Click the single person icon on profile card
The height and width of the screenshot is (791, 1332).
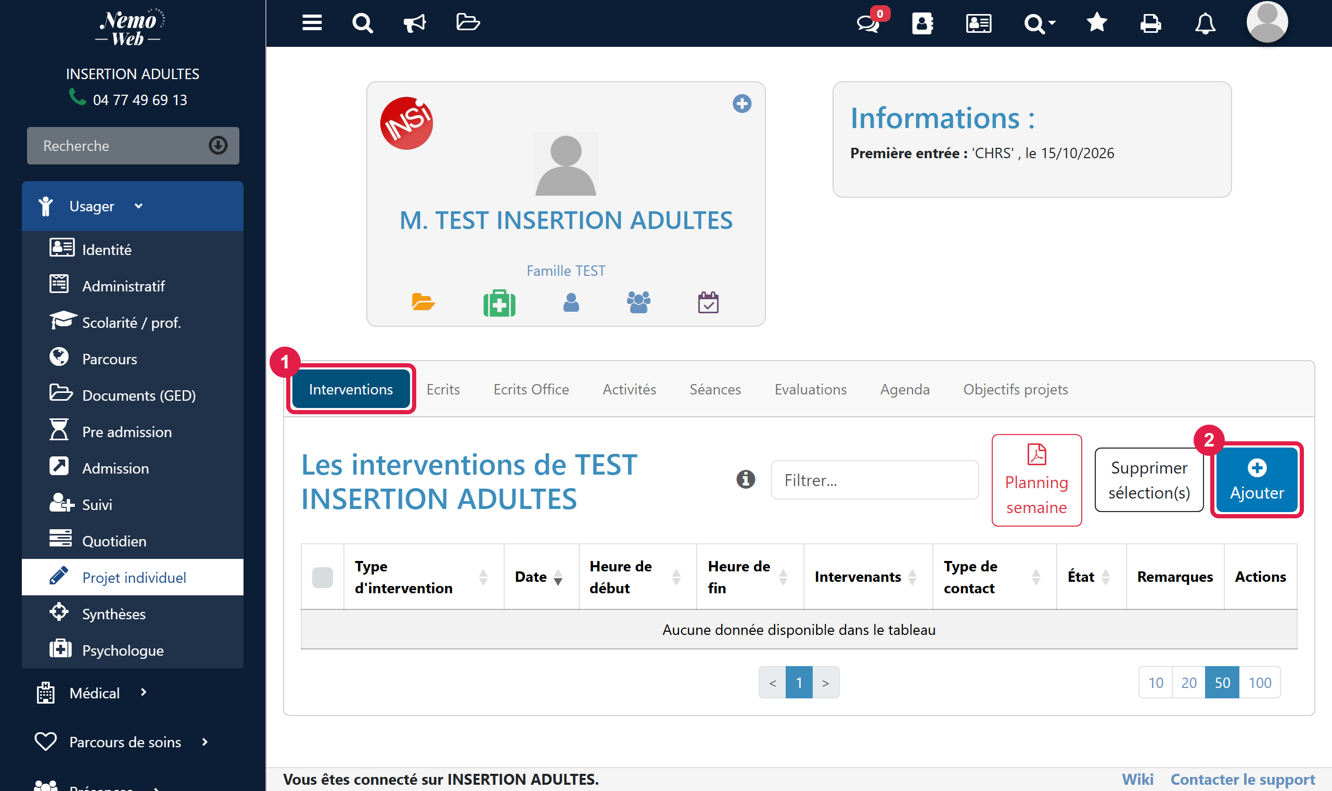[571, 302]
